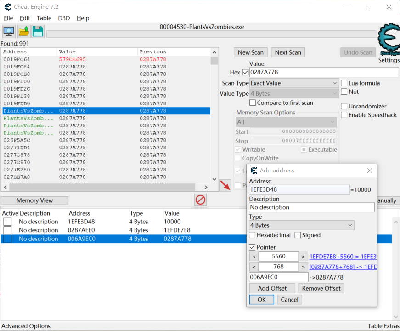Click the 768 offset input
Screen dimensions: 400x331
pos(279,267)
